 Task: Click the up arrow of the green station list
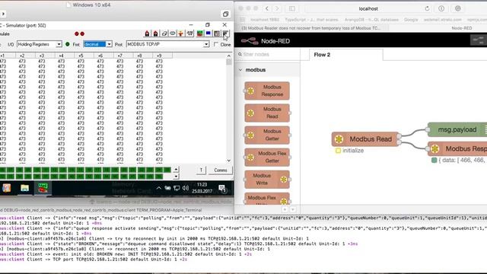pyautogui.click(x=176, y=170)
